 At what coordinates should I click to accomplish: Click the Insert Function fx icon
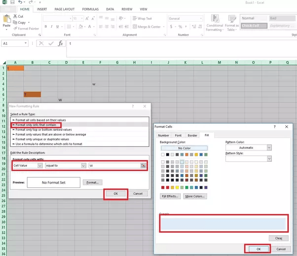[x=60, y=43]
